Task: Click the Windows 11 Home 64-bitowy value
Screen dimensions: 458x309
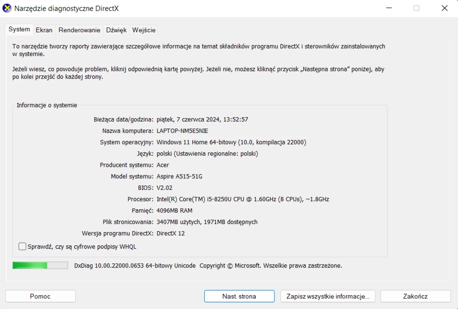Action: click(x=231, y=142)
